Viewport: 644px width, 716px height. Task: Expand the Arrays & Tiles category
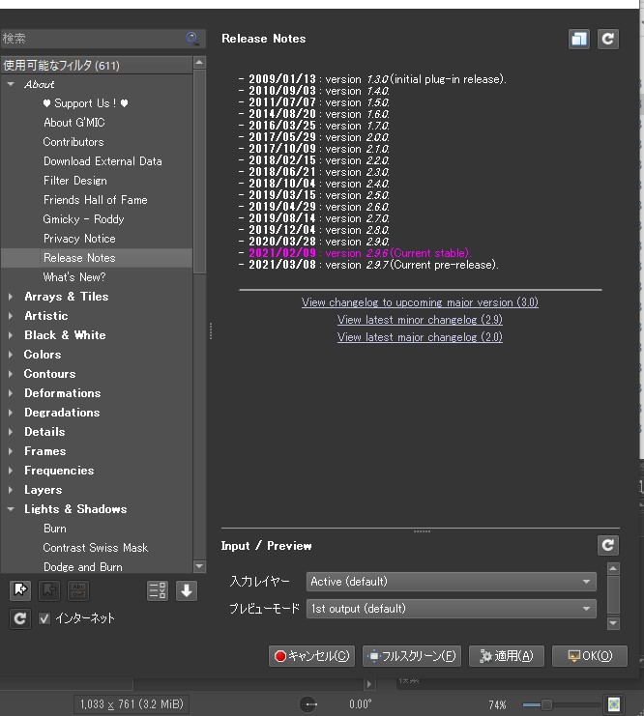[11, 297]
